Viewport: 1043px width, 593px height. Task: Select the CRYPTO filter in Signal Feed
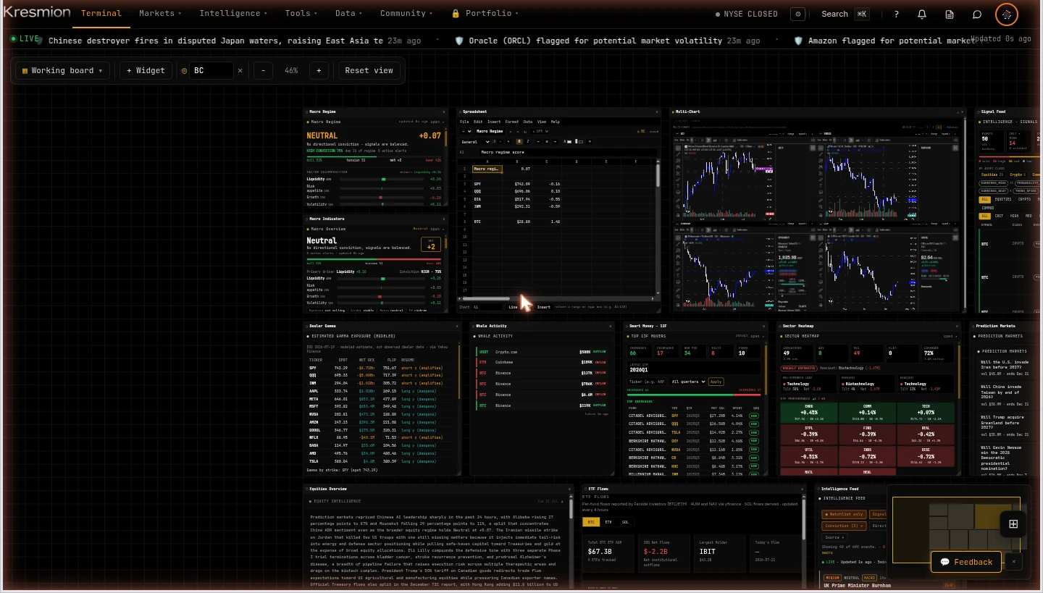click(x=1024, y=199)
